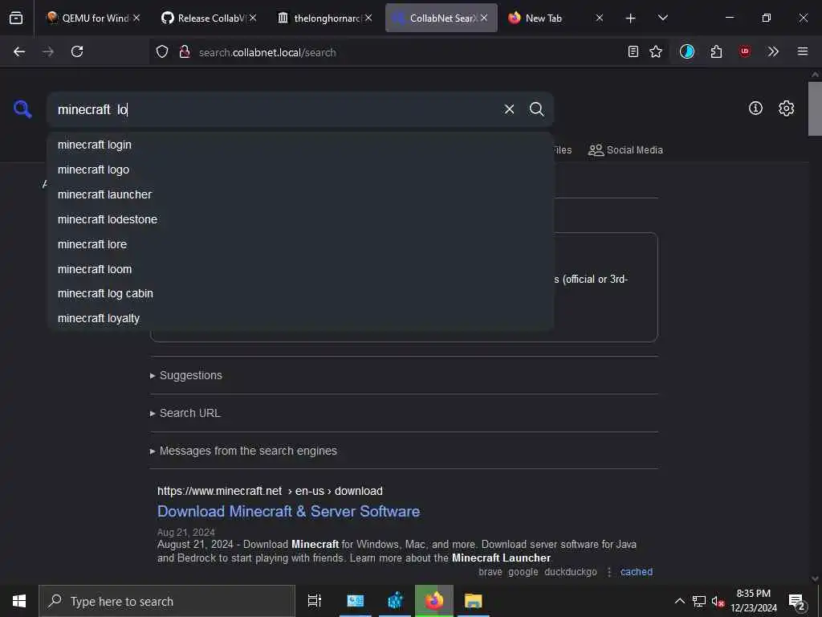Click the page vertical scrollbar thumb
822x617 pixels.
click(x=815, y=108)
